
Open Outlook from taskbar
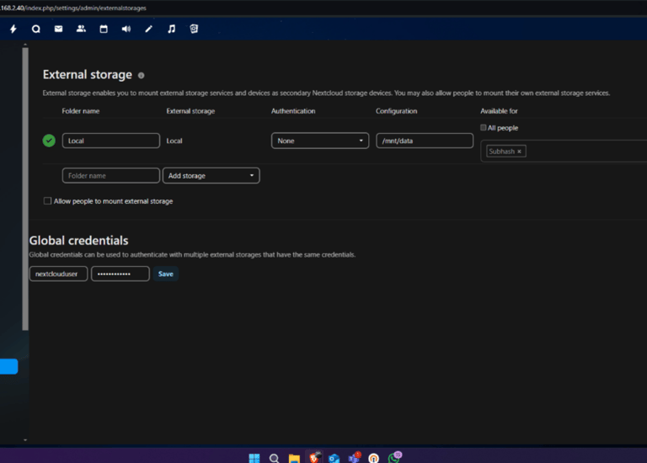[334, 458]
